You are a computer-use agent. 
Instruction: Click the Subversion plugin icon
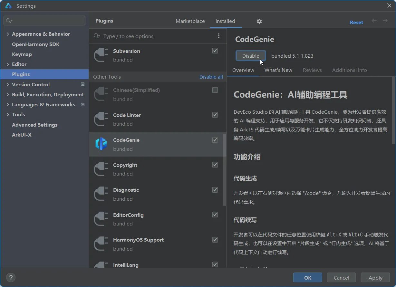point(101,55)
